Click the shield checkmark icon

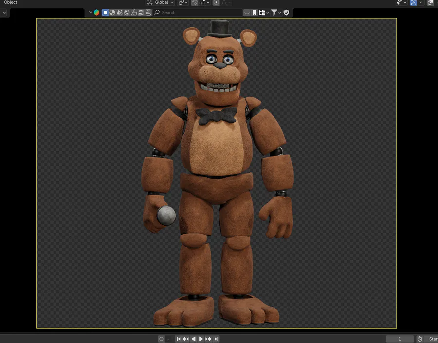[286, 12]
